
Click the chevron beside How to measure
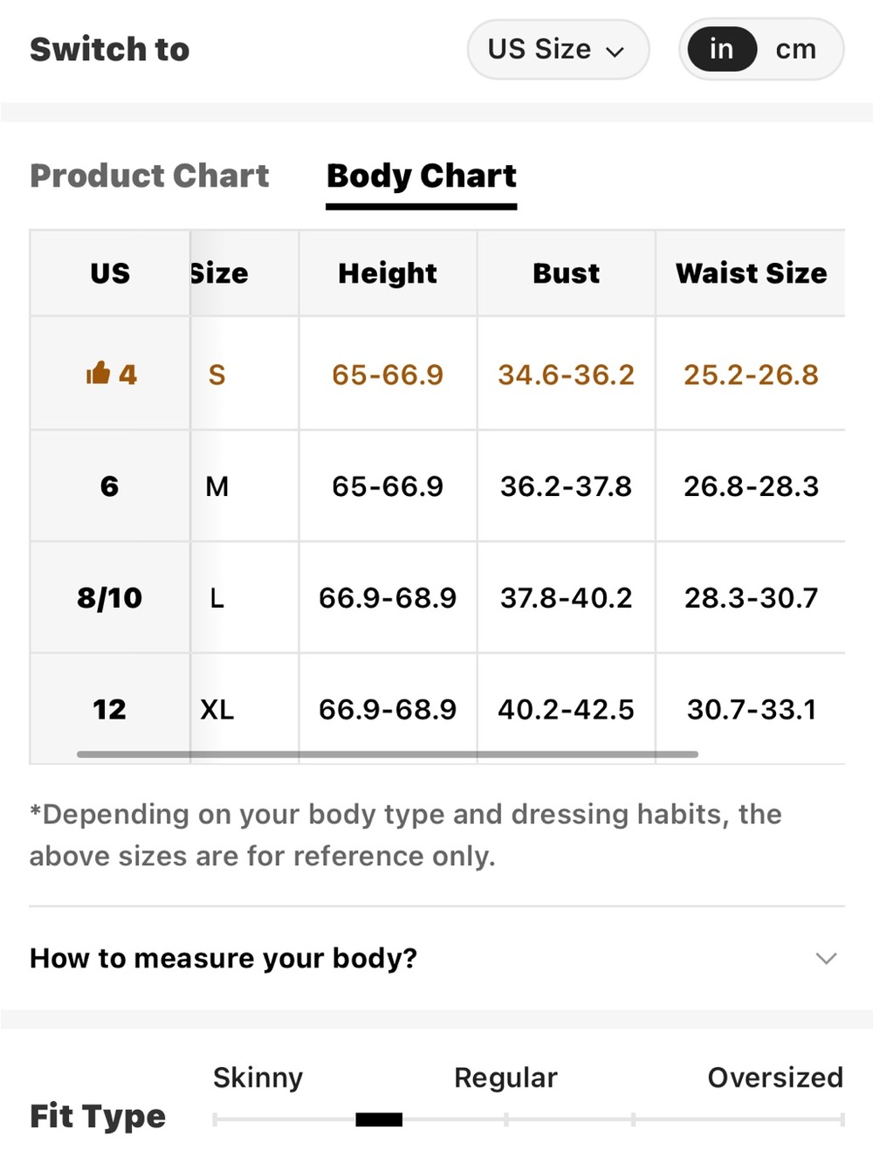(826, 959)
